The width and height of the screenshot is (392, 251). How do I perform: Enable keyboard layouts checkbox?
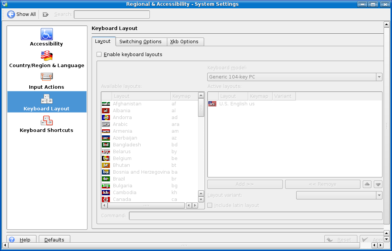[99, 55]
